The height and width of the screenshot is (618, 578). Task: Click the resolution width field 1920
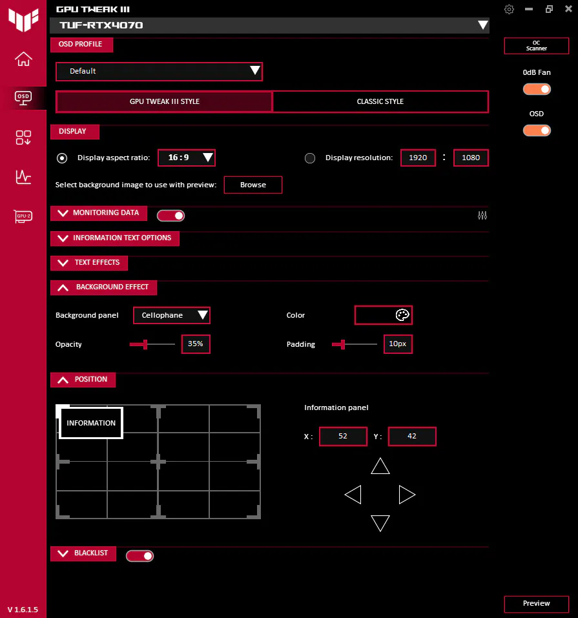pyautogui.click(x=418, y=158)
